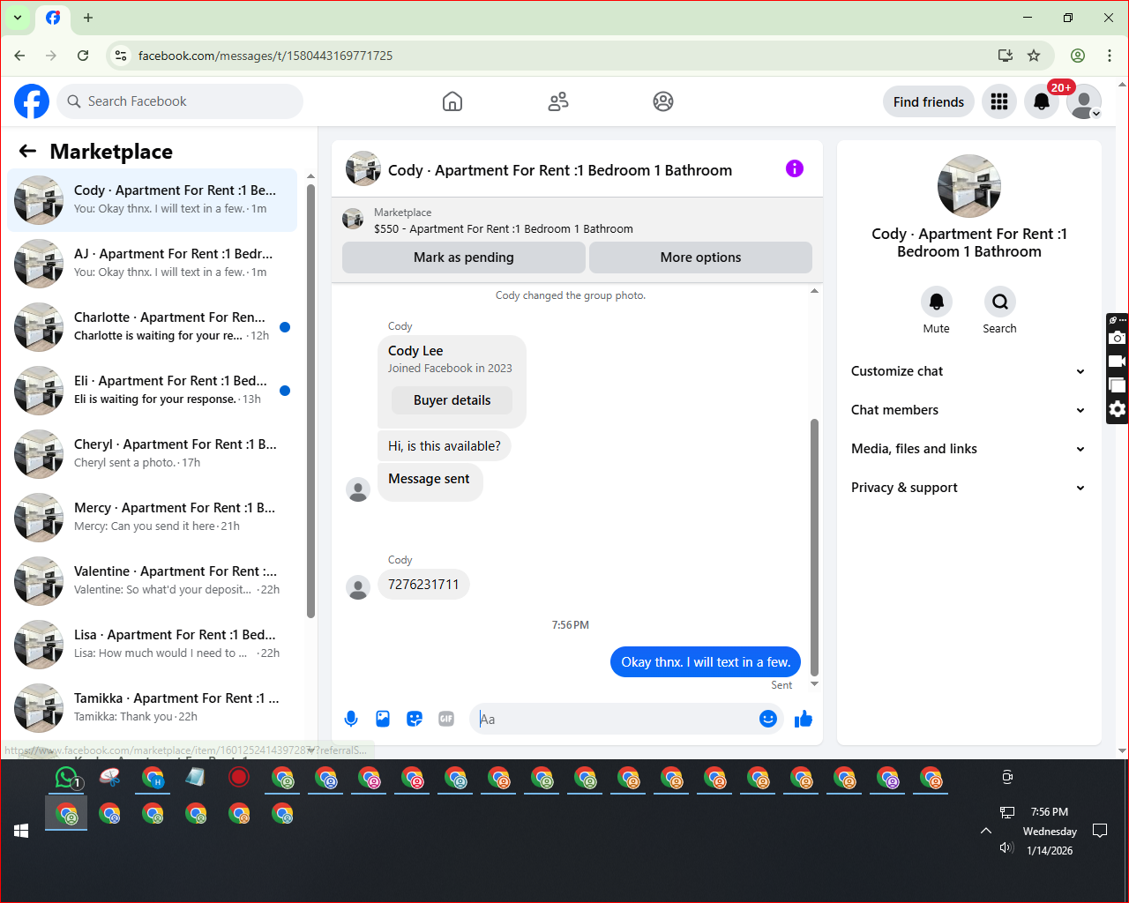
Task: Open the Windows Start menu
Action: [21, 831]
